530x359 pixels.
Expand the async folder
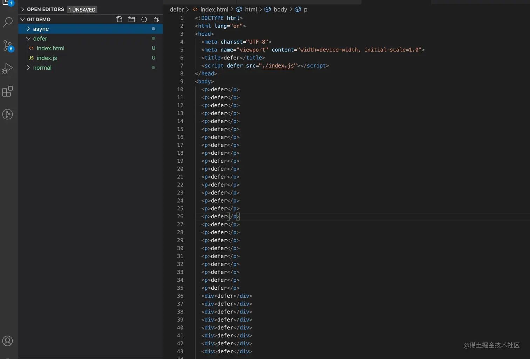point(41,29)
